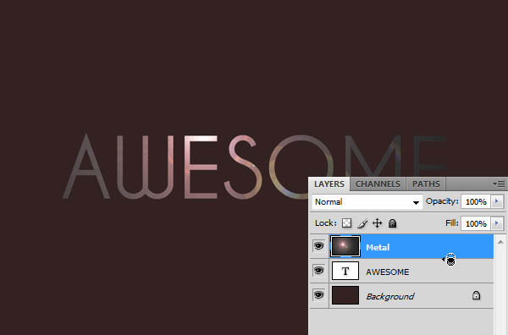The image size is (508, 335).
Task: Hide the AWESOME text layer
Action: coord(319,270)
